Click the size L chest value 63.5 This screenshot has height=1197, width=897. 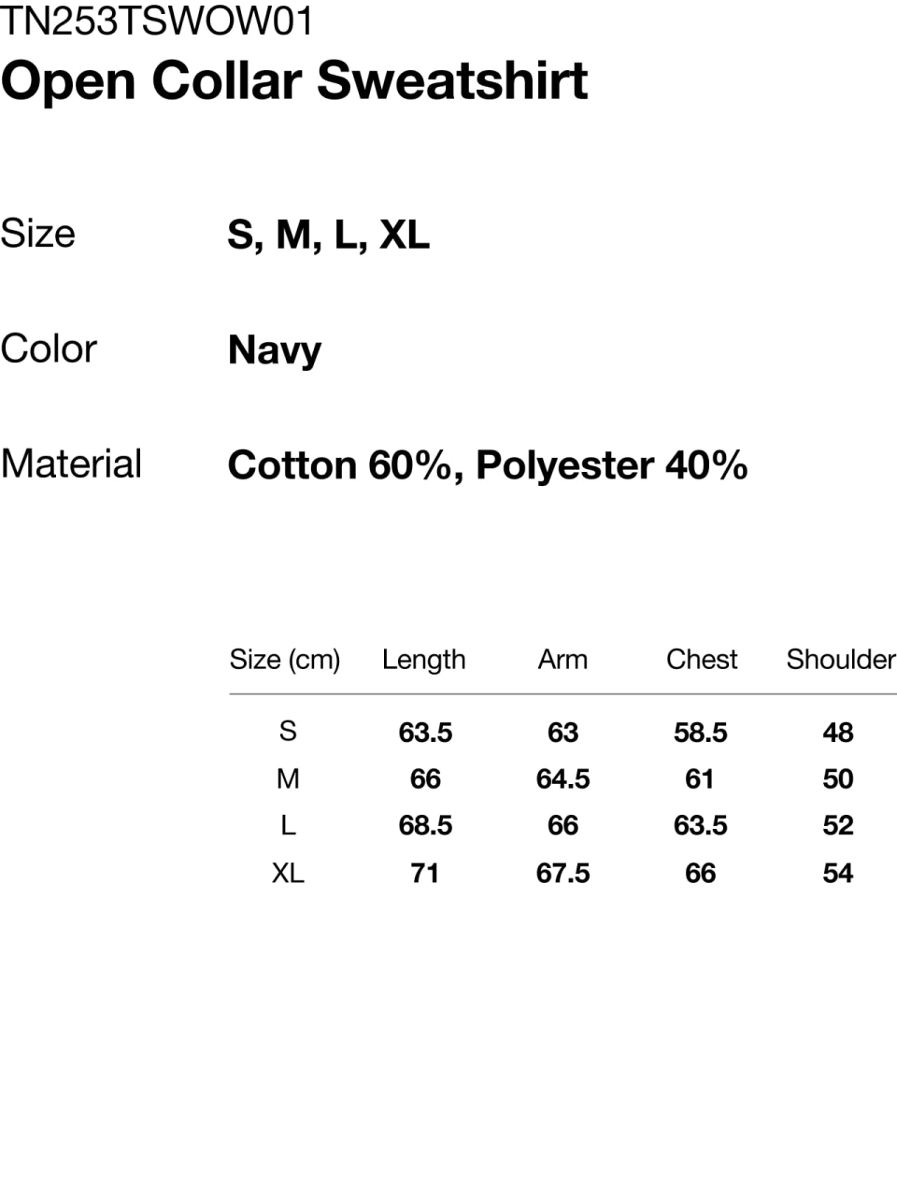click(x=701, y=826)
